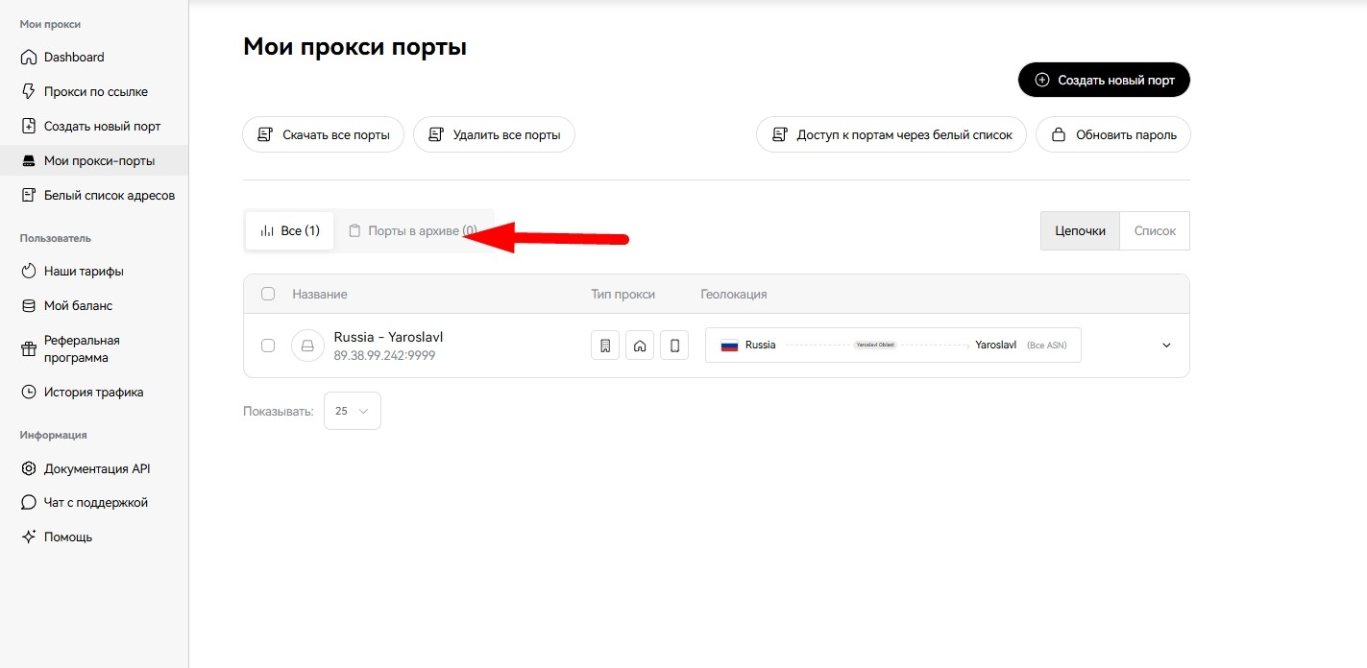1367x668 pixels.
Task: Click the port name Russia - Yaroslavl
Action: click(388, 337)
